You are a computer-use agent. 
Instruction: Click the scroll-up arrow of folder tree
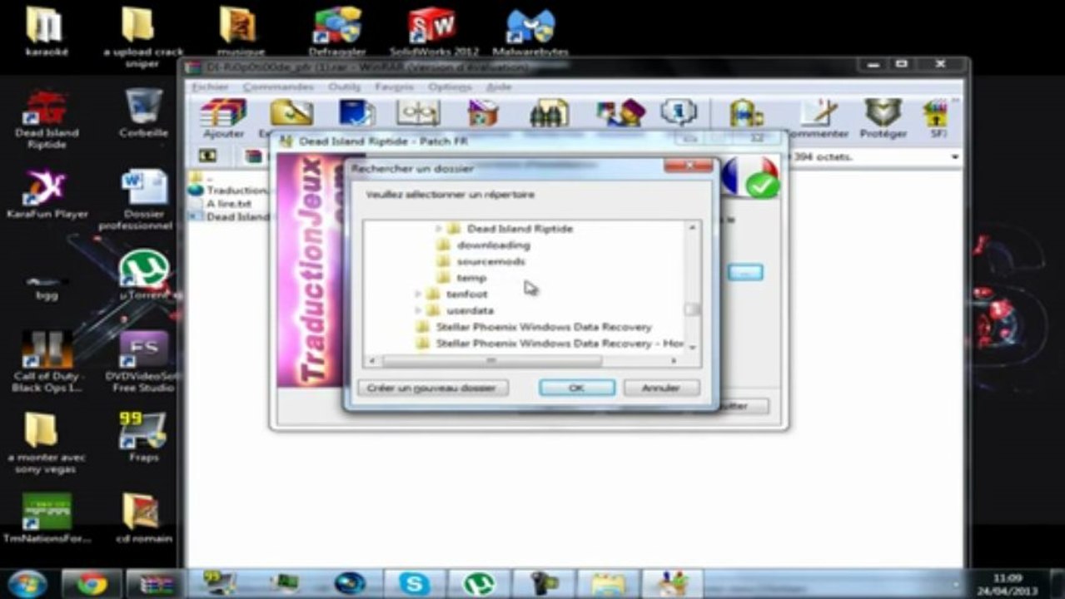click(x=692, y=227)
